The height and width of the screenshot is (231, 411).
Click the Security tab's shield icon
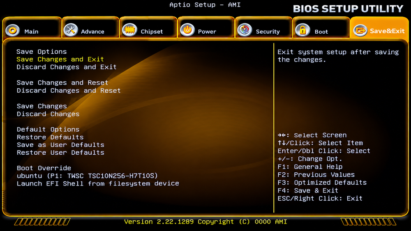coord(245,30)
